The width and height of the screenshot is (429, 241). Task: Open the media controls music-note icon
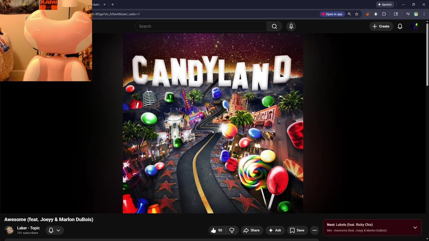408,14
